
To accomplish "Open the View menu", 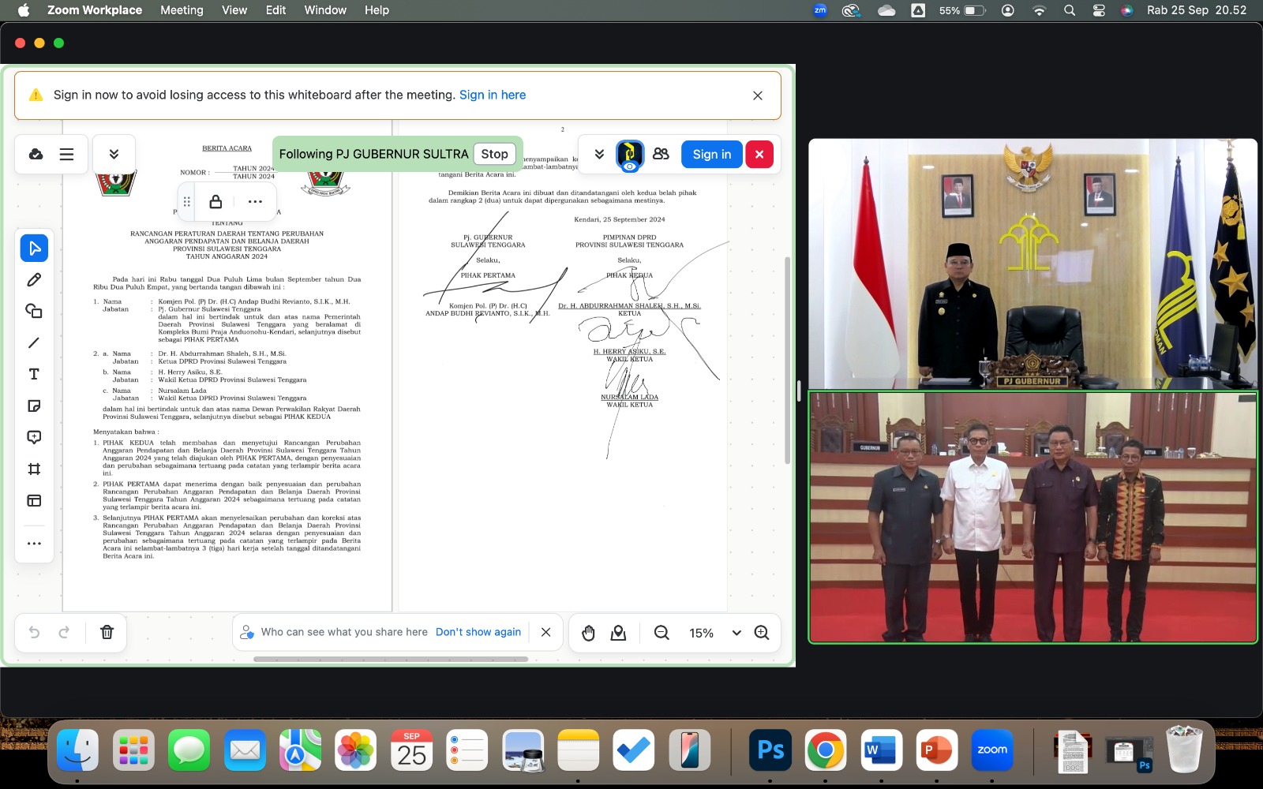I will pyautogui.click(x=234, y=10).
